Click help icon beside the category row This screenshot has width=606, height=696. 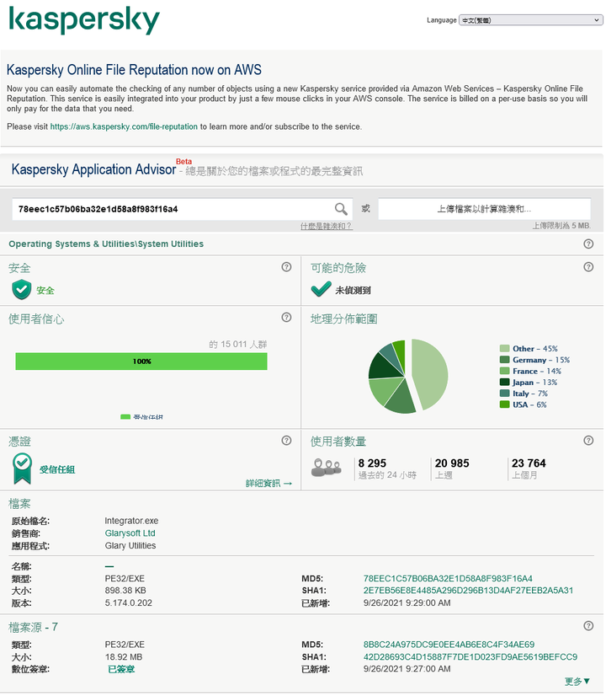[588, 244]
